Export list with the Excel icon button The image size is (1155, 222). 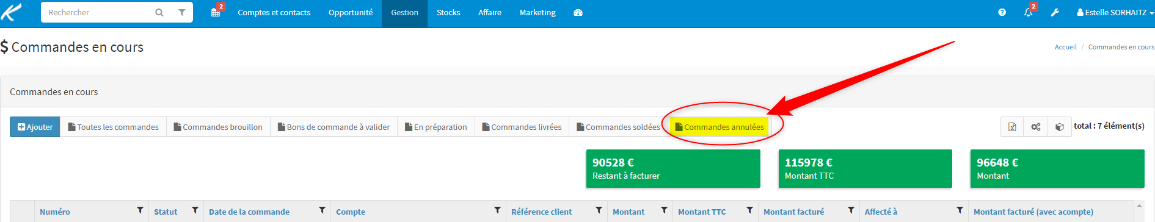tap(1012, 127)
